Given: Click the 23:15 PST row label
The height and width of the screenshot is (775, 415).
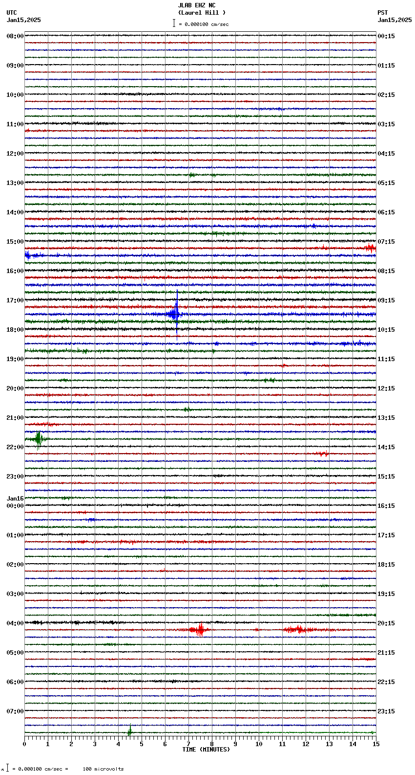Looking at the screenshot, I should 386,711.
